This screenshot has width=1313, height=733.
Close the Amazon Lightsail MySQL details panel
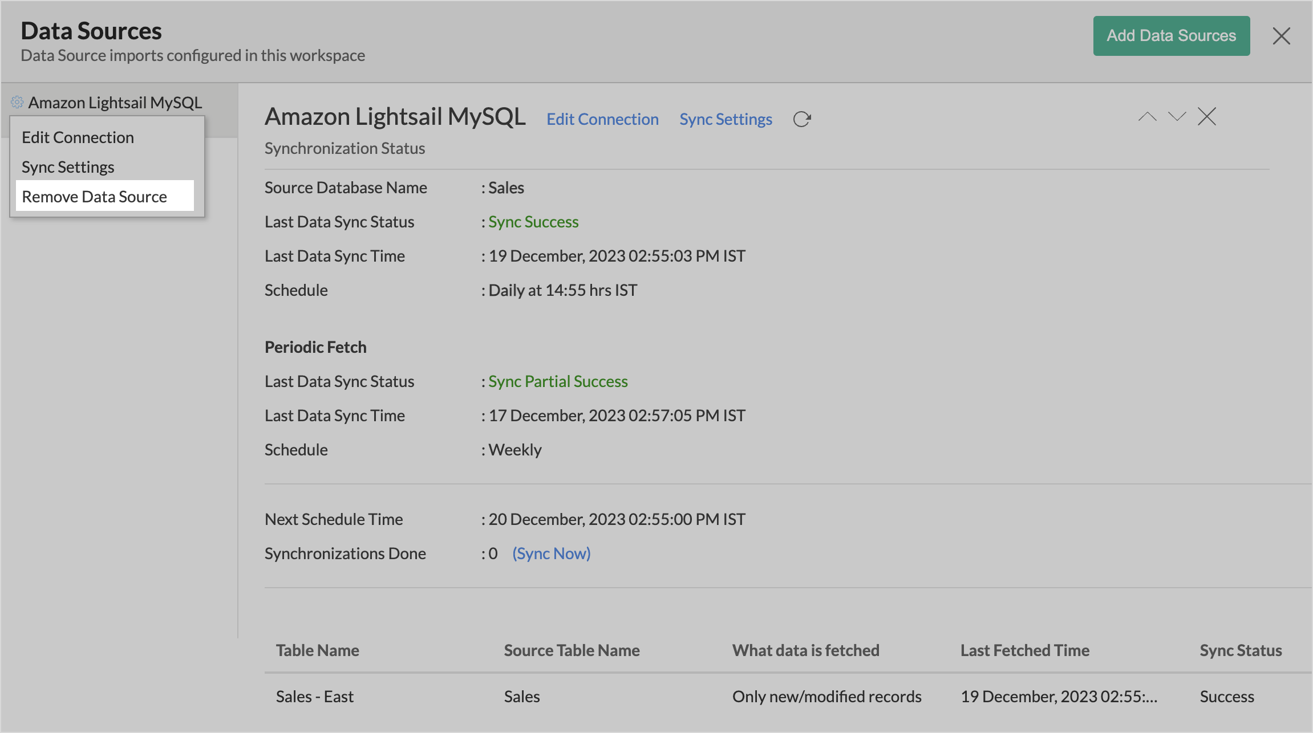(x=1207, y=117)
